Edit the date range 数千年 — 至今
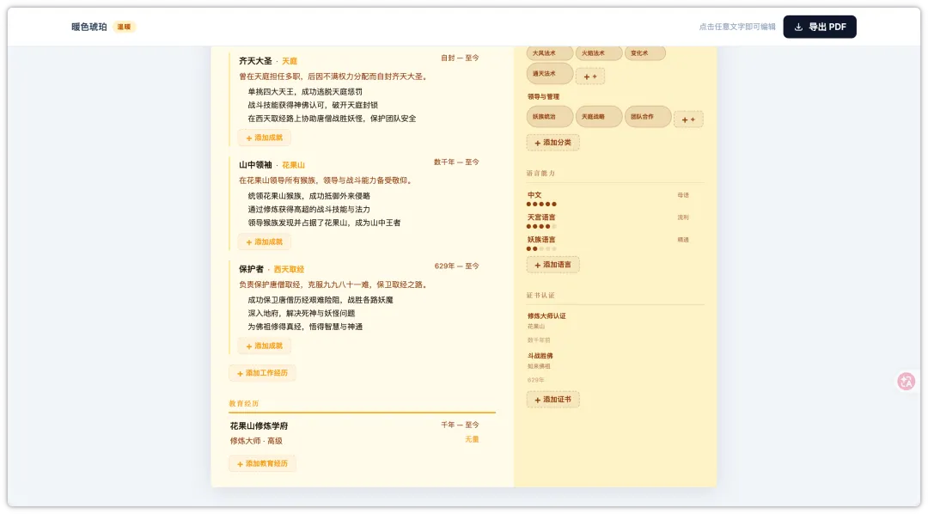 456,162
